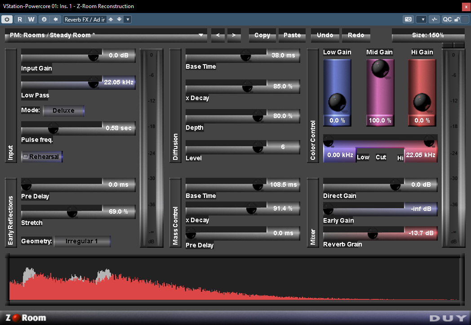This screenshot has width=471, height=325.
Task: Open the dropdown next to the camera icon
Action: tap(422, 19)
